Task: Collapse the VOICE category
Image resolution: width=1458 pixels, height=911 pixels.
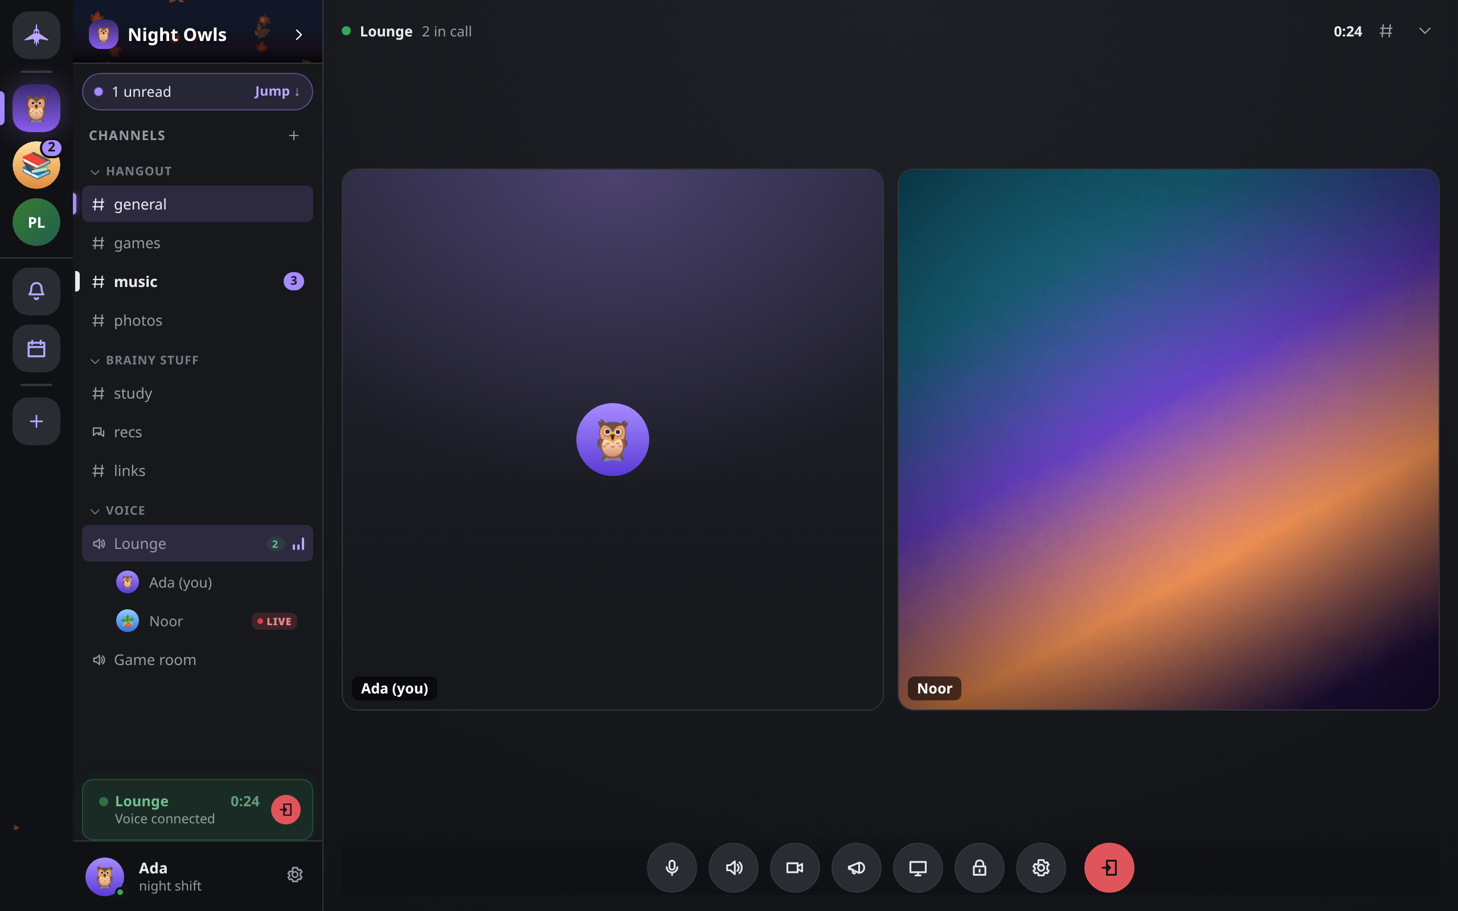Action: [x=117, y=510]
